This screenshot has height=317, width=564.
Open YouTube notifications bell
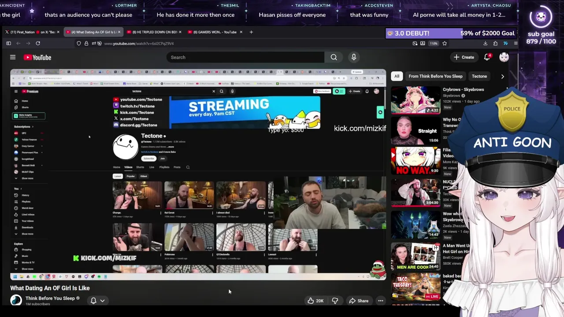(487, 57)
